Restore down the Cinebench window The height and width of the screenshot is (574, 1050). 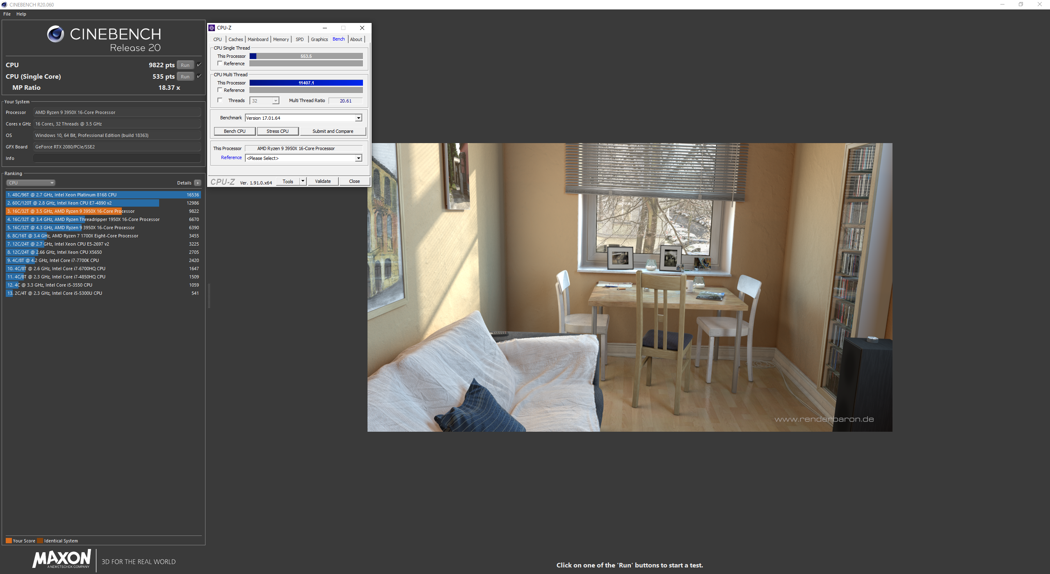click(x=1021, y=5)
